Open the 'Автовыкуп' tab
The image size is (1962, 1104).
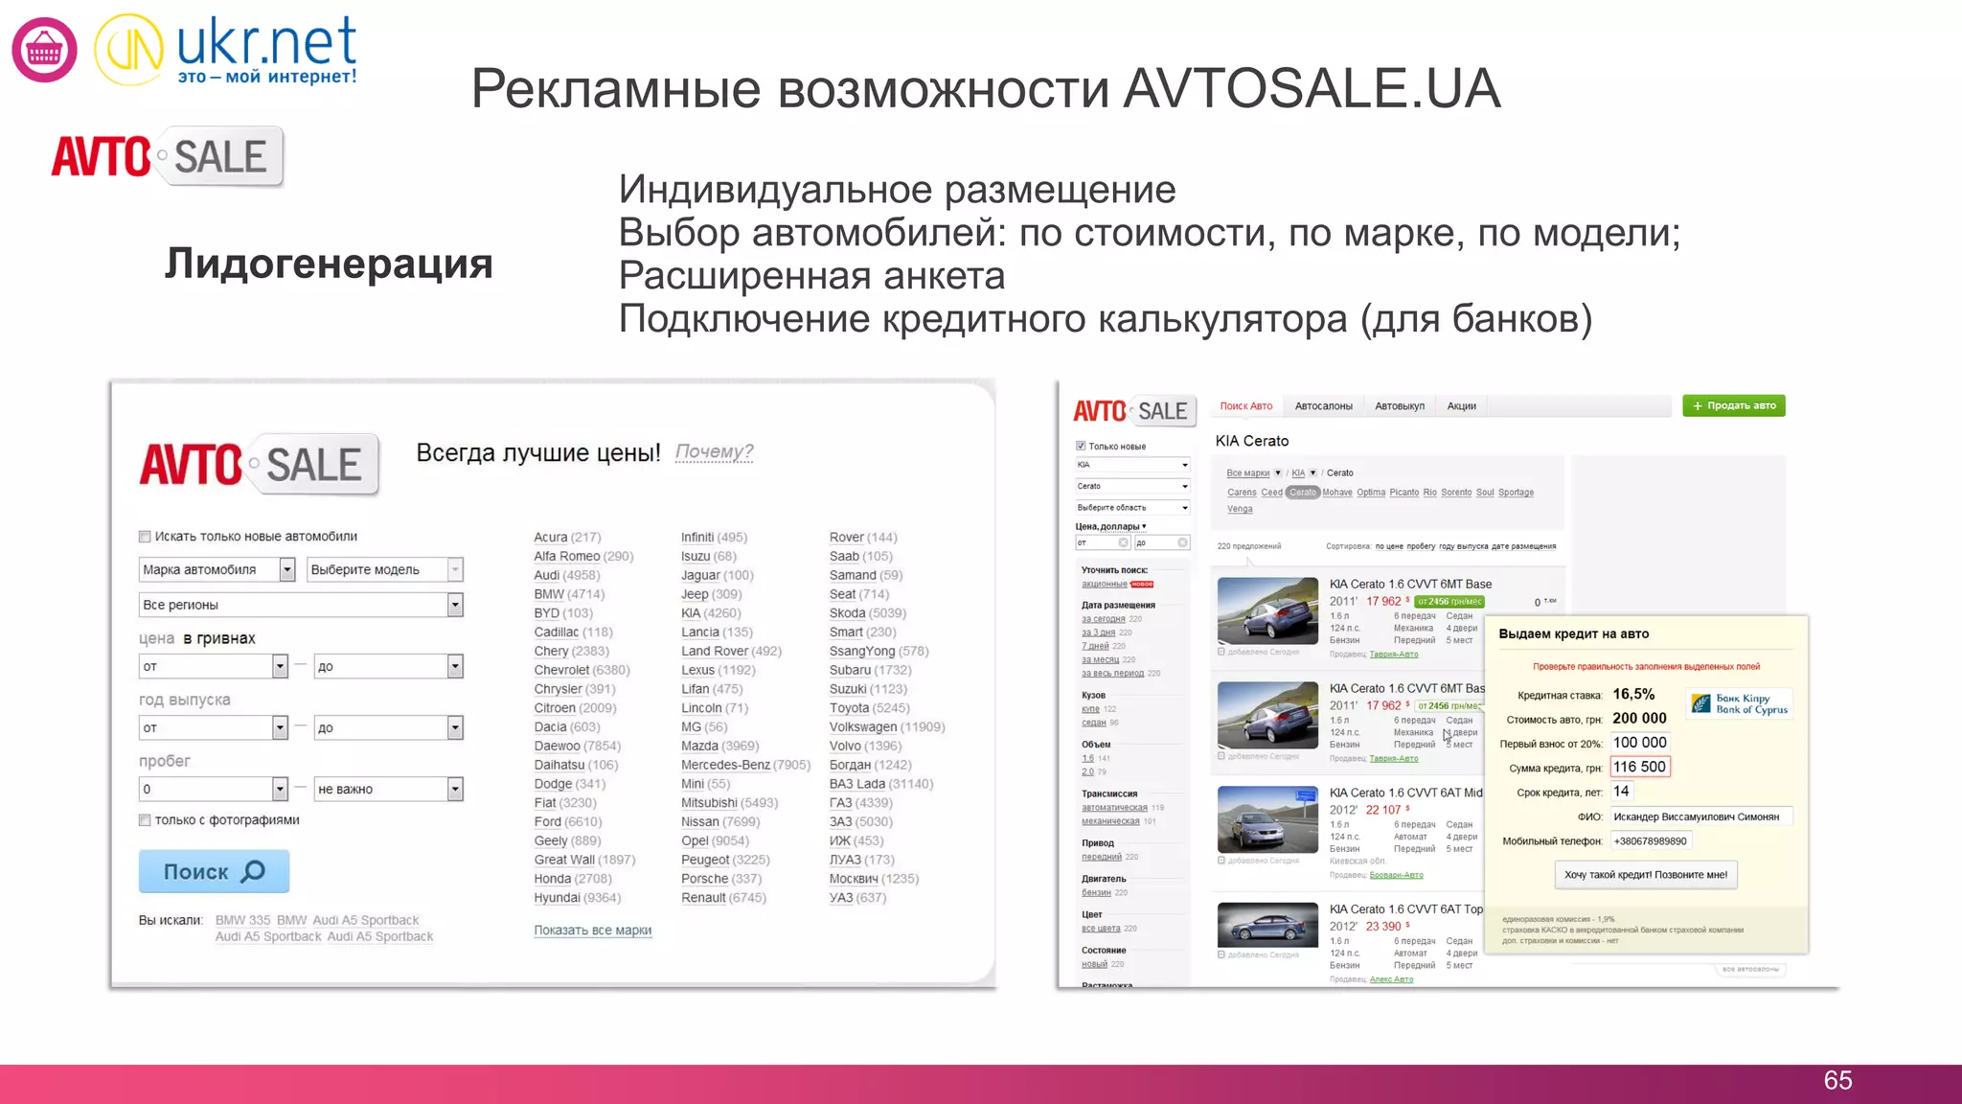(1400, 406)
